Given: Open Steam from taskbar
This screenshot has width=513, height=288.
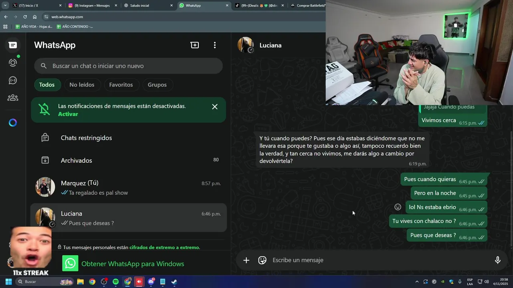Looking at the screenshot, I should [x=174, y=282].
